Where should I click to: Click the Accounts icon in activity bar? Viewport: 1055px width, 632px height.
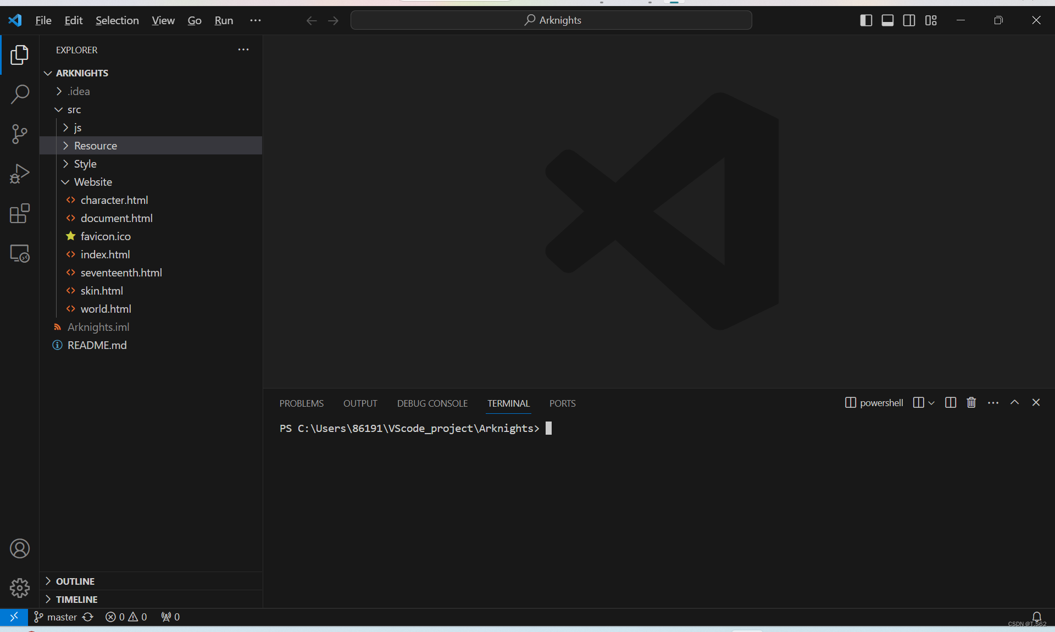pos(20,548)
